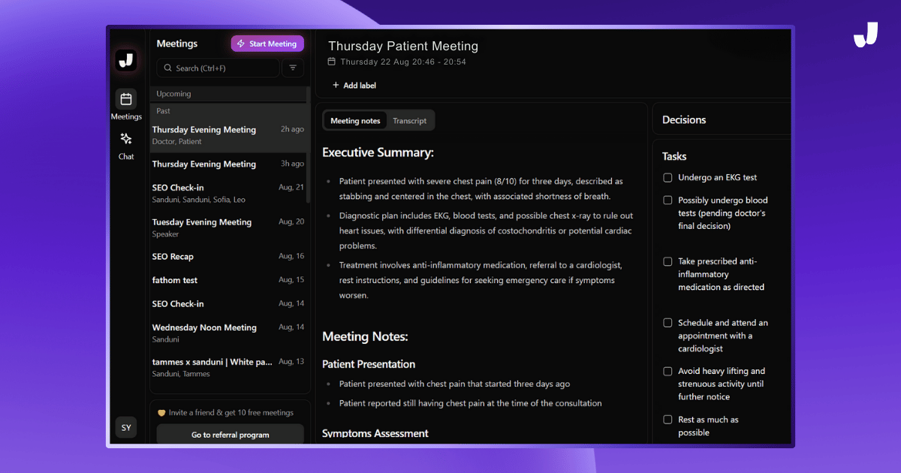This screenshot has width=901, height=473.
Task: Focus the Search meetings field
Action: coord(218,68)
